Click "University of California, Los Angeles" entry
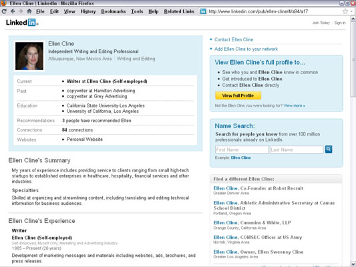The height and width of the screenshot is (267, 356). (x=103, y=111)
